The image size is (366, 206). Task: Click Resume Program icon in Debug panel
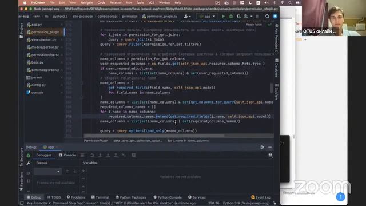(28, 173)
